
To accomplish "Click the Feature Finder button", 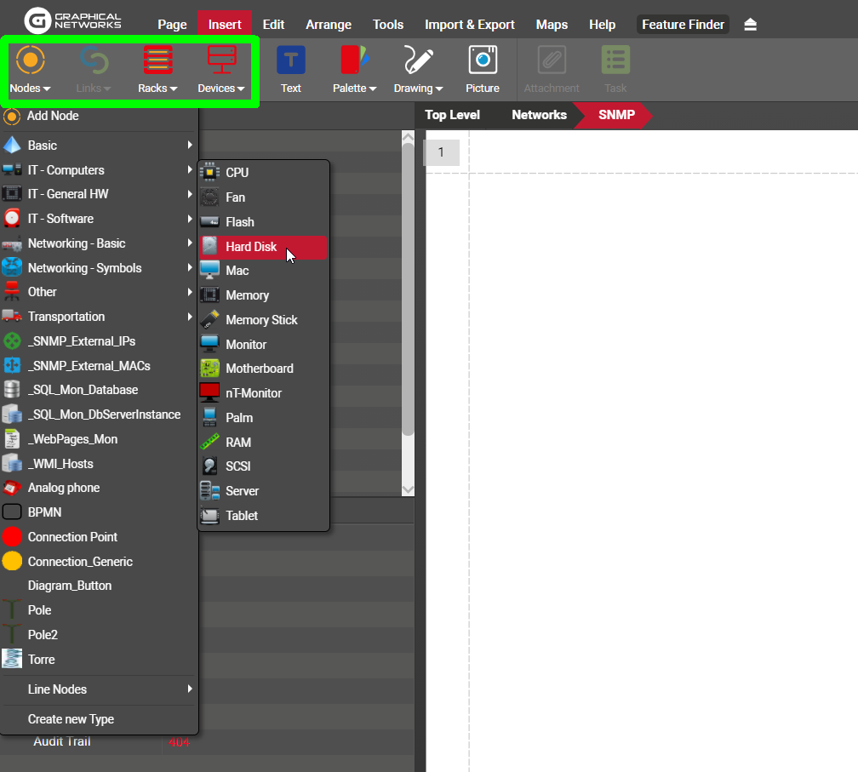I will [x=683, y=25].
